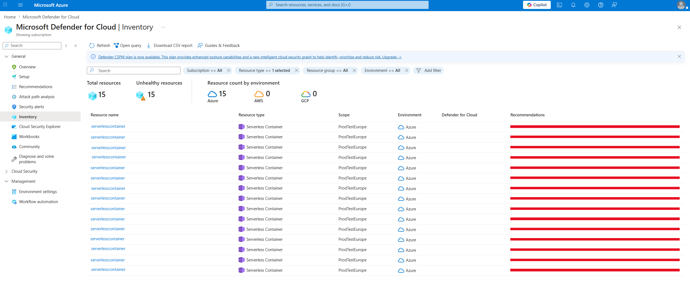
Task: Launch Cloud Shell from the top bar
Action: click(x=559, y=5)
